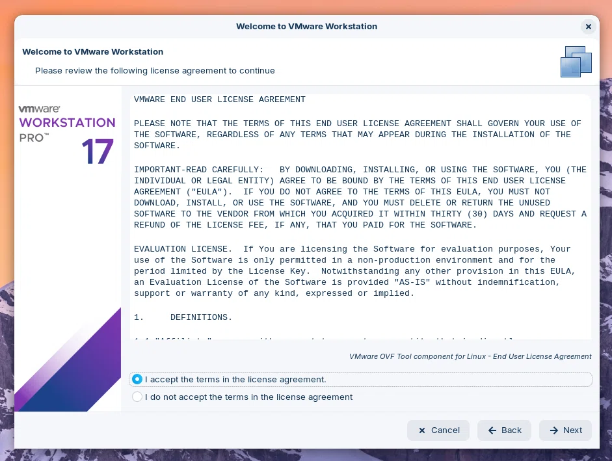Click the Next button
This screenshot has height=461, width=612.
tap(565, 430)
